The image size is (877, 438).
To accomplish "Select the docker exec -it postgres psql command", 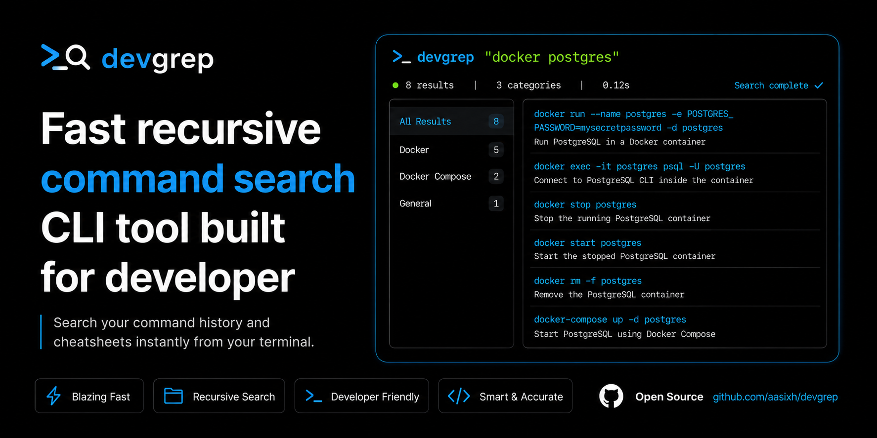I will coord(639,167).
